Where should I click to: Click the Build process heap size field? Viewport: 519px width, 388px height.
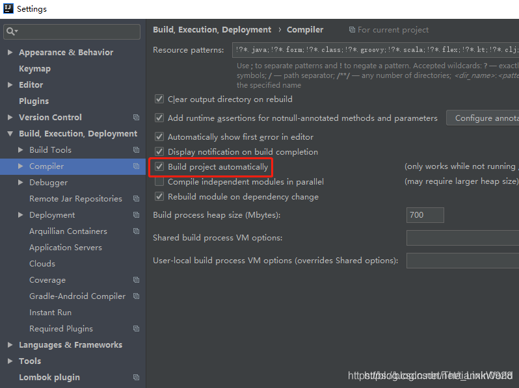[425, 215]
